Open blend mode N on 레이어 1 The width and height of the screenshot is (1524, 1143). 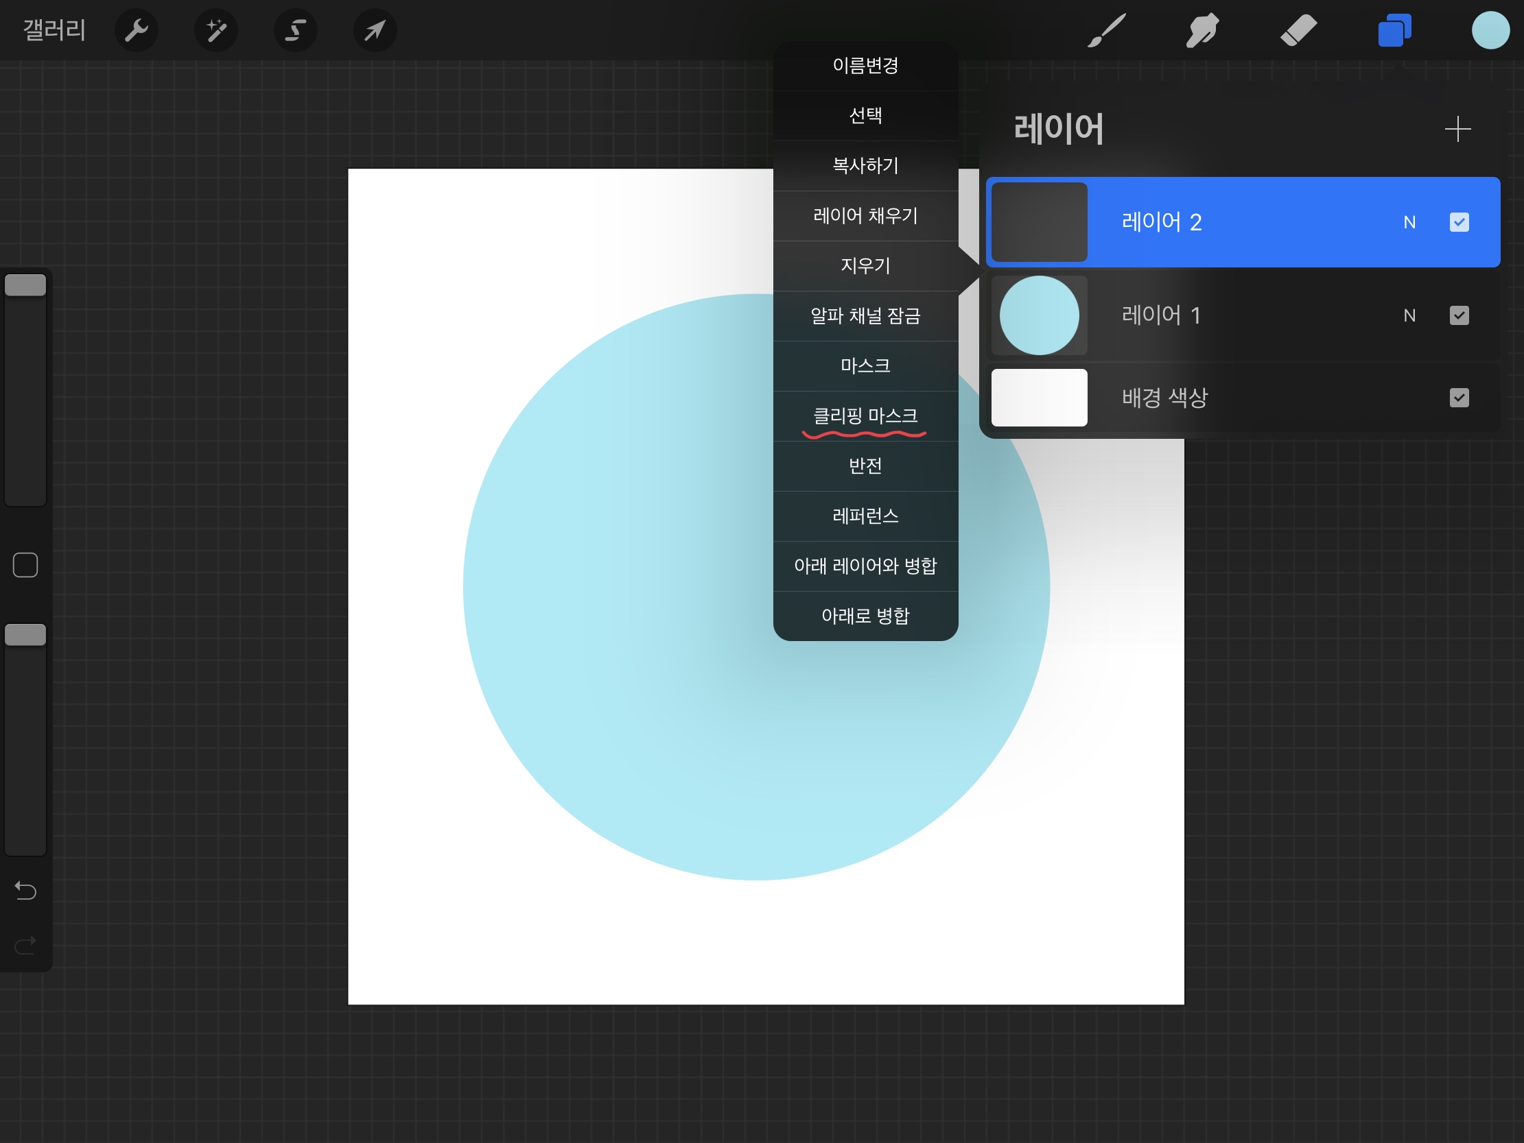point(1409,315)
